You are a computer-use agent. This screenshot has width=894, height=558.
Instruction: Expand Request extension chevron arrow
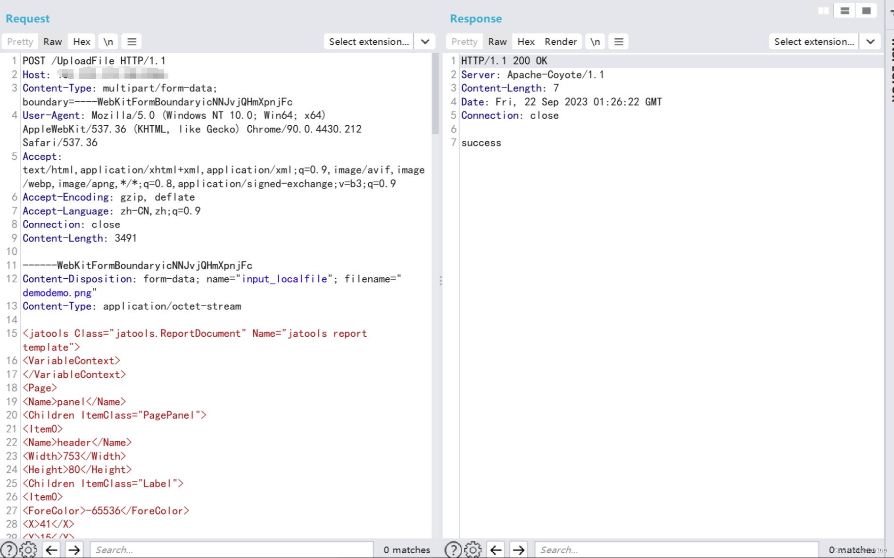pos(425,41)
